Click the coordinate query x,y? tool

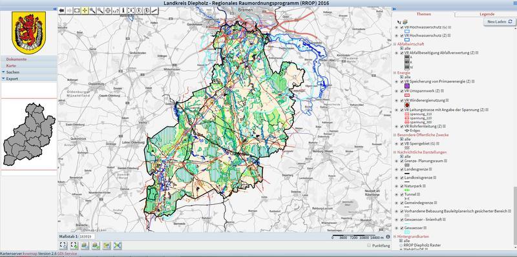point(116,10)
